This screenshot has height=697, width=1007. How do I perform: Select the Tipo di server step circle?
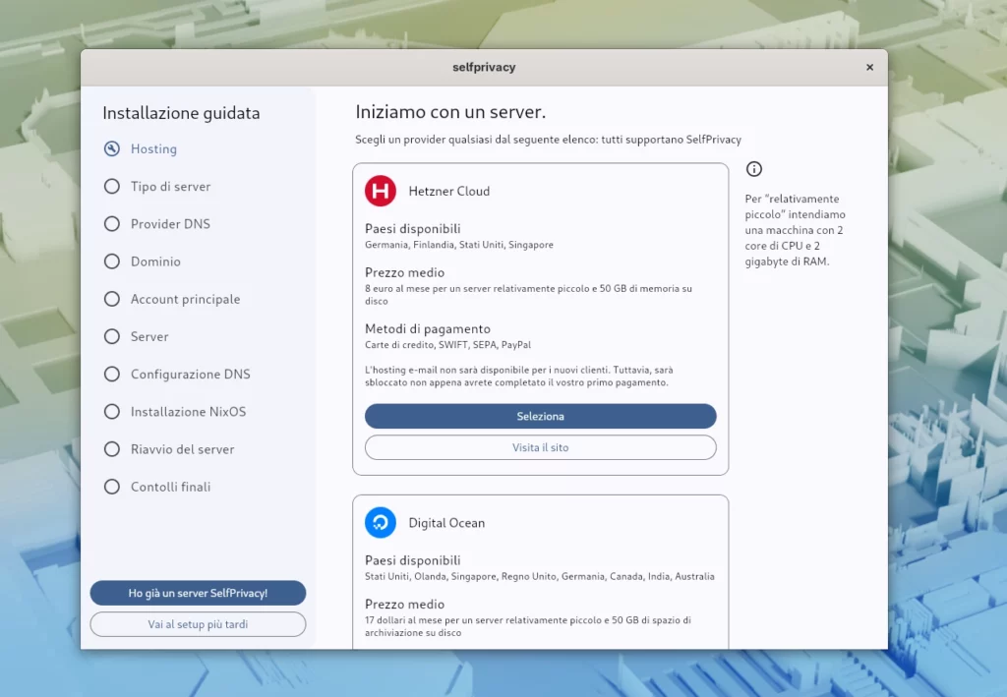(112, 186)
